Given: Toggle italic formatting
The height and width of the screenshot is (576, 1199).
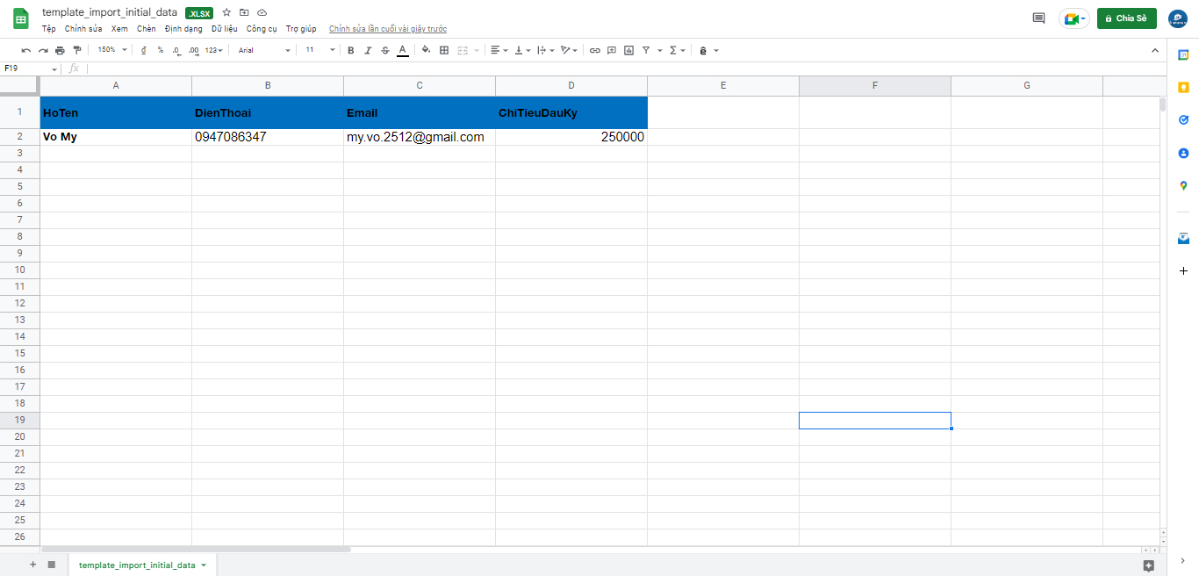Looking at the screenshot, I should point(368,50).
